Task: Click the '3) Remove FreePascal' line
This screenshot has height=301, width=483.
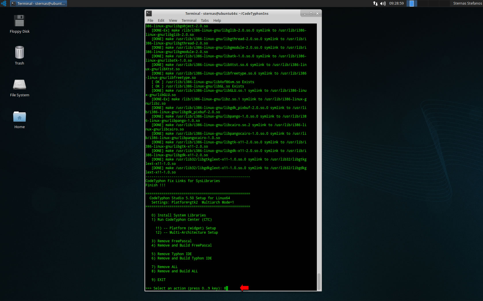Action: coord(171,241)
